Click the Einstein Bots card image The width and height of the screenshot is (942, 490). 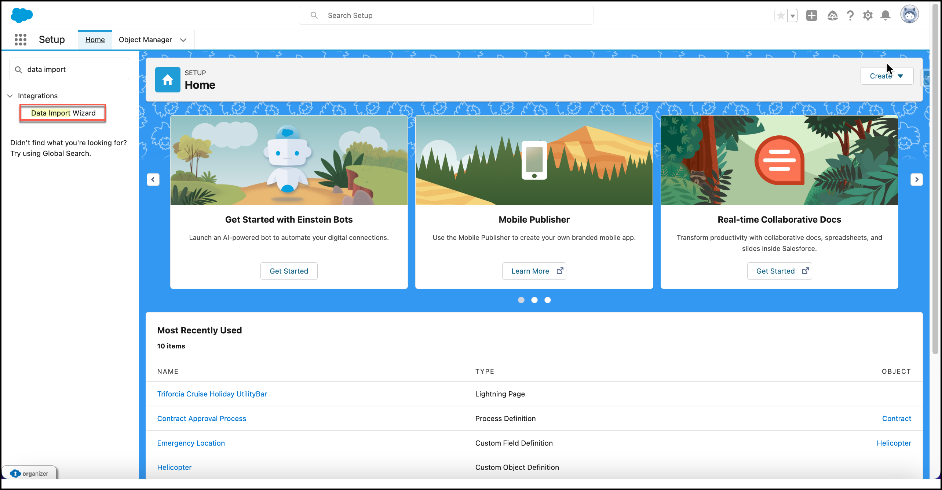[289, 160]
